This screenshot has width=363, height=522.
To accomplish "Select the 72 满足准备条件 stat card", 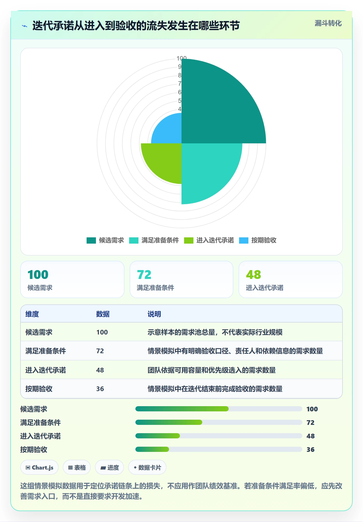I will tap(181, 279).
